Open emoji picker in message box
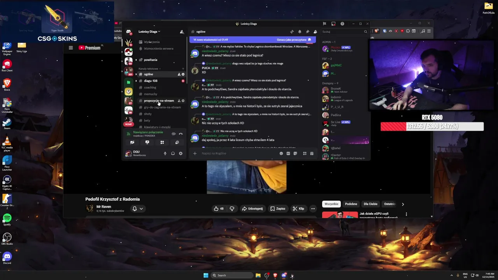The height and width of the screenshot is (280, 498). point(281,153)
